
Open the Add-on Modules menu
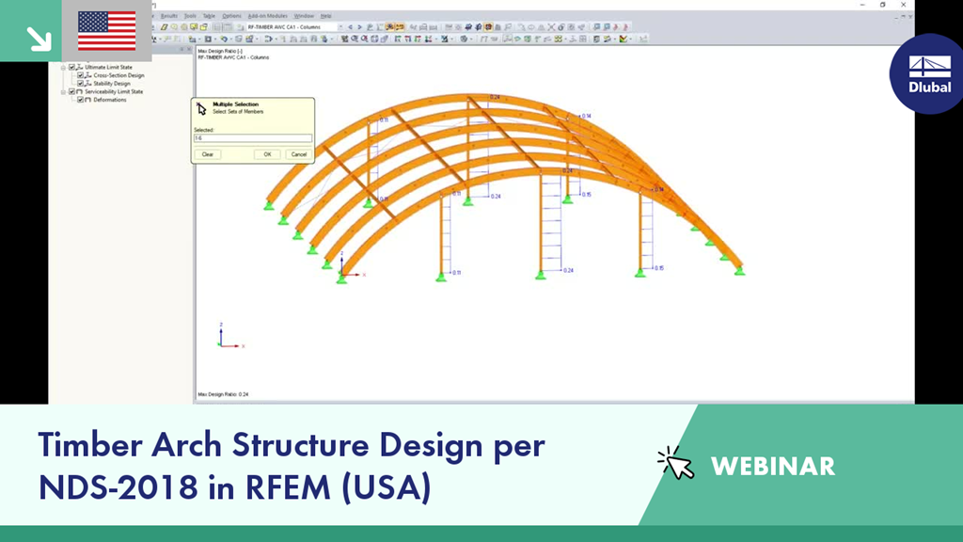coord(267,16)
